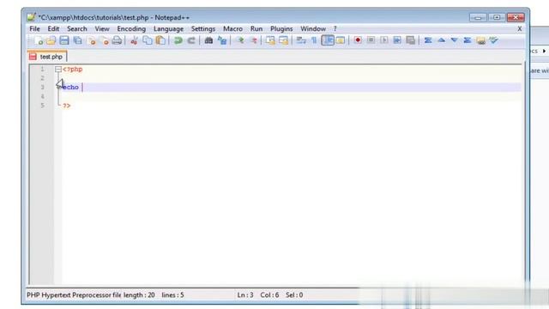This screenshot has height=309, width=549.
Task: Open Find with the binoculars icon
Action: [x=208, y=40]
